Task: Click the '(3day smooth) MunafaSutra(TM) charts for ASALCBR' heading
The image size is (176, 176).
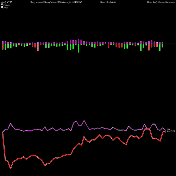Action: coord(56,2)
